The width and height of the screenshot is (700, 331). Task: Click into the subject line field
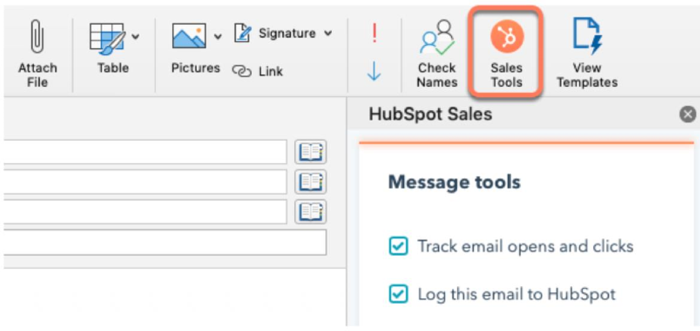coord(165,242)
